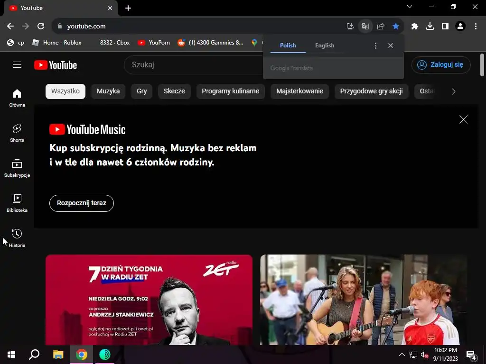Image resolution: width=486 pixels, height=364 pixels.
Task: Open the tab search chevron
Action: [410, 7]
